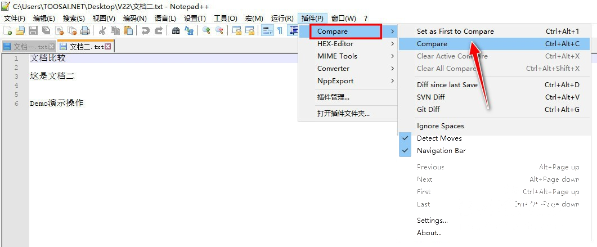Select the 文档二.txt tab
This screenshot has width=597, height=247.
click(x=87, y=47)
